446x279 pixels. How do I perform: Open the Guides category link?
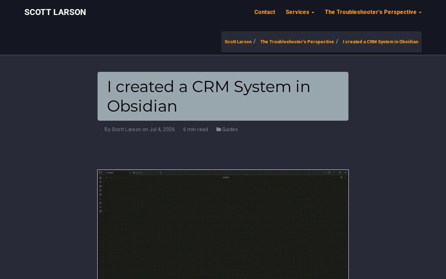click(x=230, y=129)
